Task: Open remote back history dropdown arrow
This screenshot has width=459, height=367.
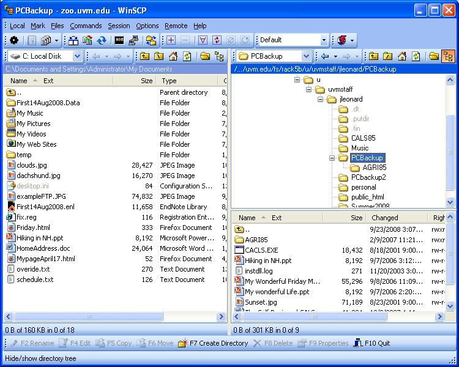Action: (x=335, y=56)
